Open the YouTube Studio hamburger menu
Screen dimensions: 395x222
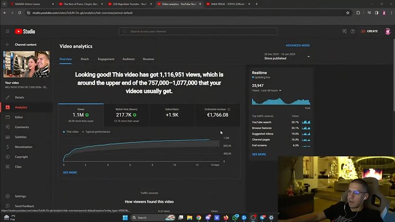7,31
